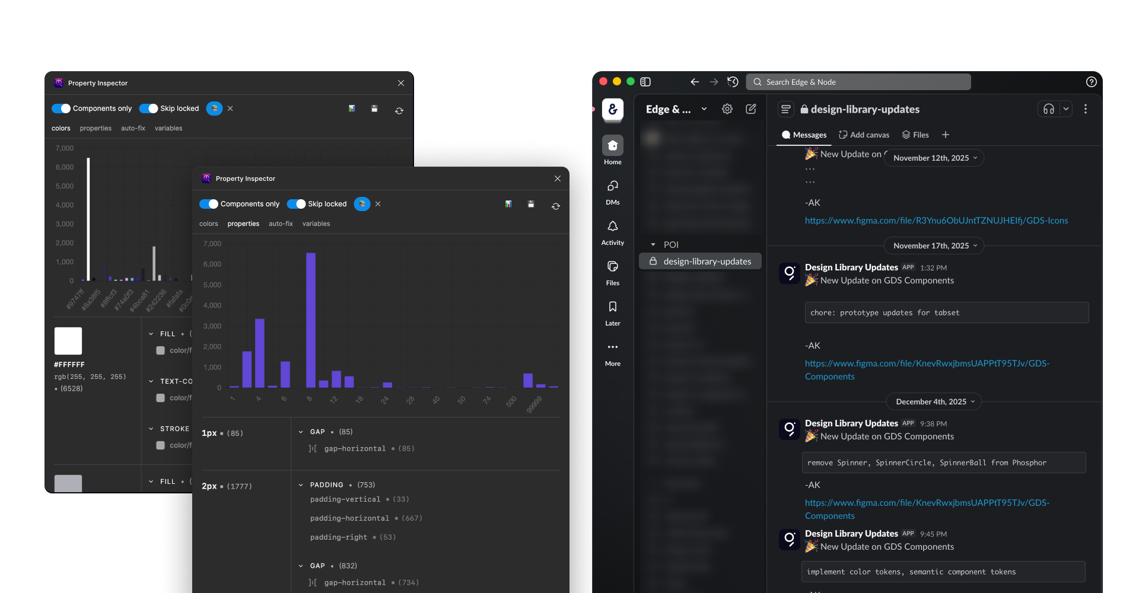
Task: Open DMs in the Slack sidebar
Action: click(x=612, y=187)
